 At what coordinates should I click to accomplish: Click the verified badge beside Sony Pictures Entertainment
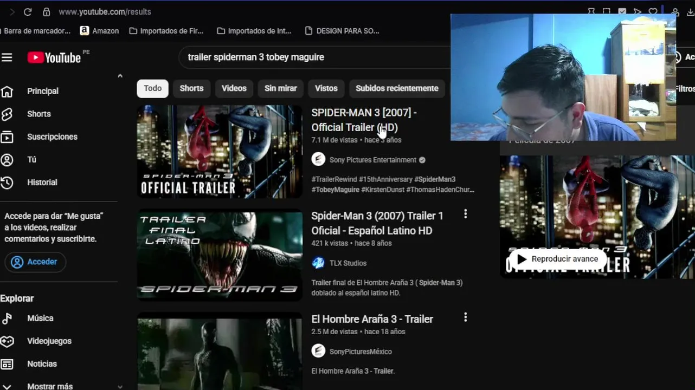tap(422, 160)
